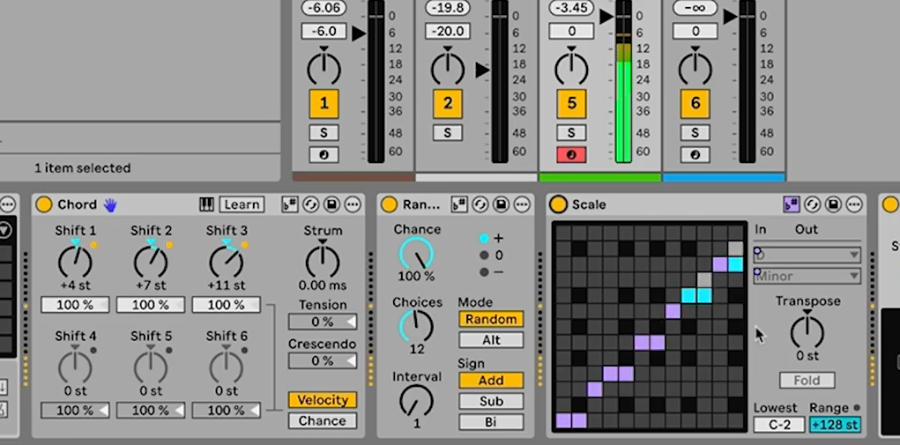The width and height of the screenshot is (900, 445).
Task: Select Alt mode button
Action: pos(491,340)
